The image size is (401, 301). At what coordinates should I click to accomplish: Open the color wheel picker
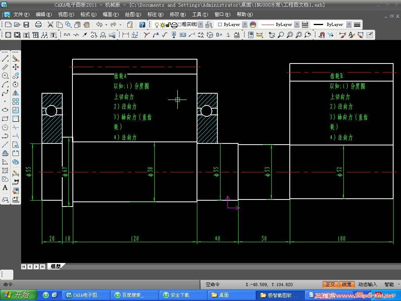tap(253, 25)
